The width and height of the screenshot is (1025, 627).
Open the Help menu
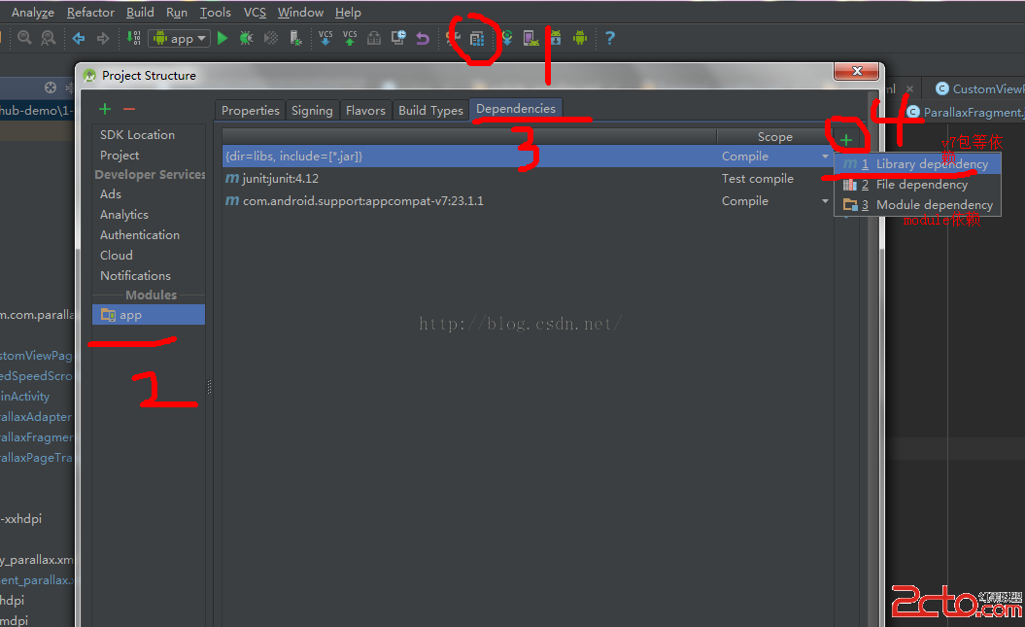pos(348,13)
